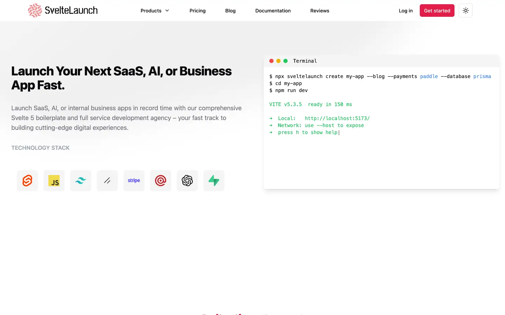
Task: Click the '$ npm run dev' terminal line
Action: pos(289,90)
